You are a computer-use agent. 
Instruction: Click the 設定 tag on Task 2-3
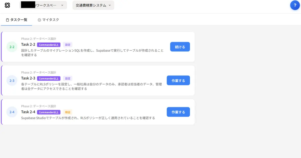68,78
